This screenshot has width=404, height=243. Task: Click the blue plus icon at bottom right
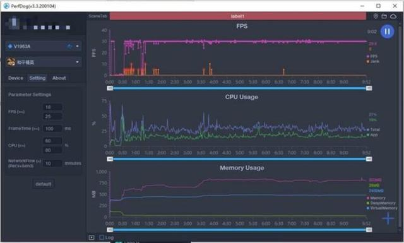point(388,218)
